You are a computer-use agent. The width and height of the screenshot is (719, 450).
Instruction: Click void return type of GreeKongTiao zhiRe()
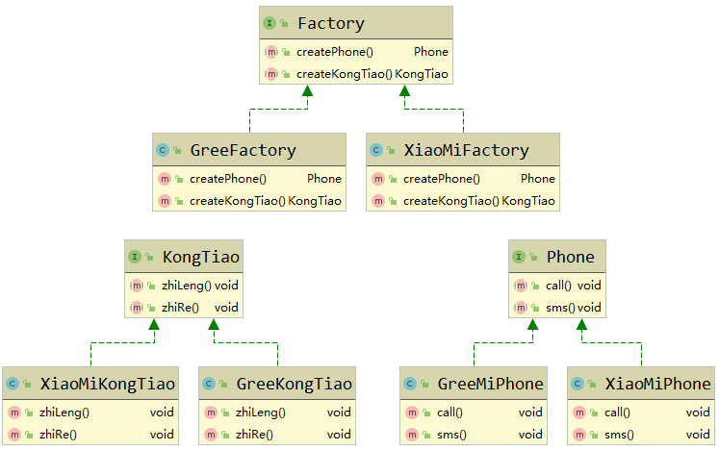(x=339, y=435)
